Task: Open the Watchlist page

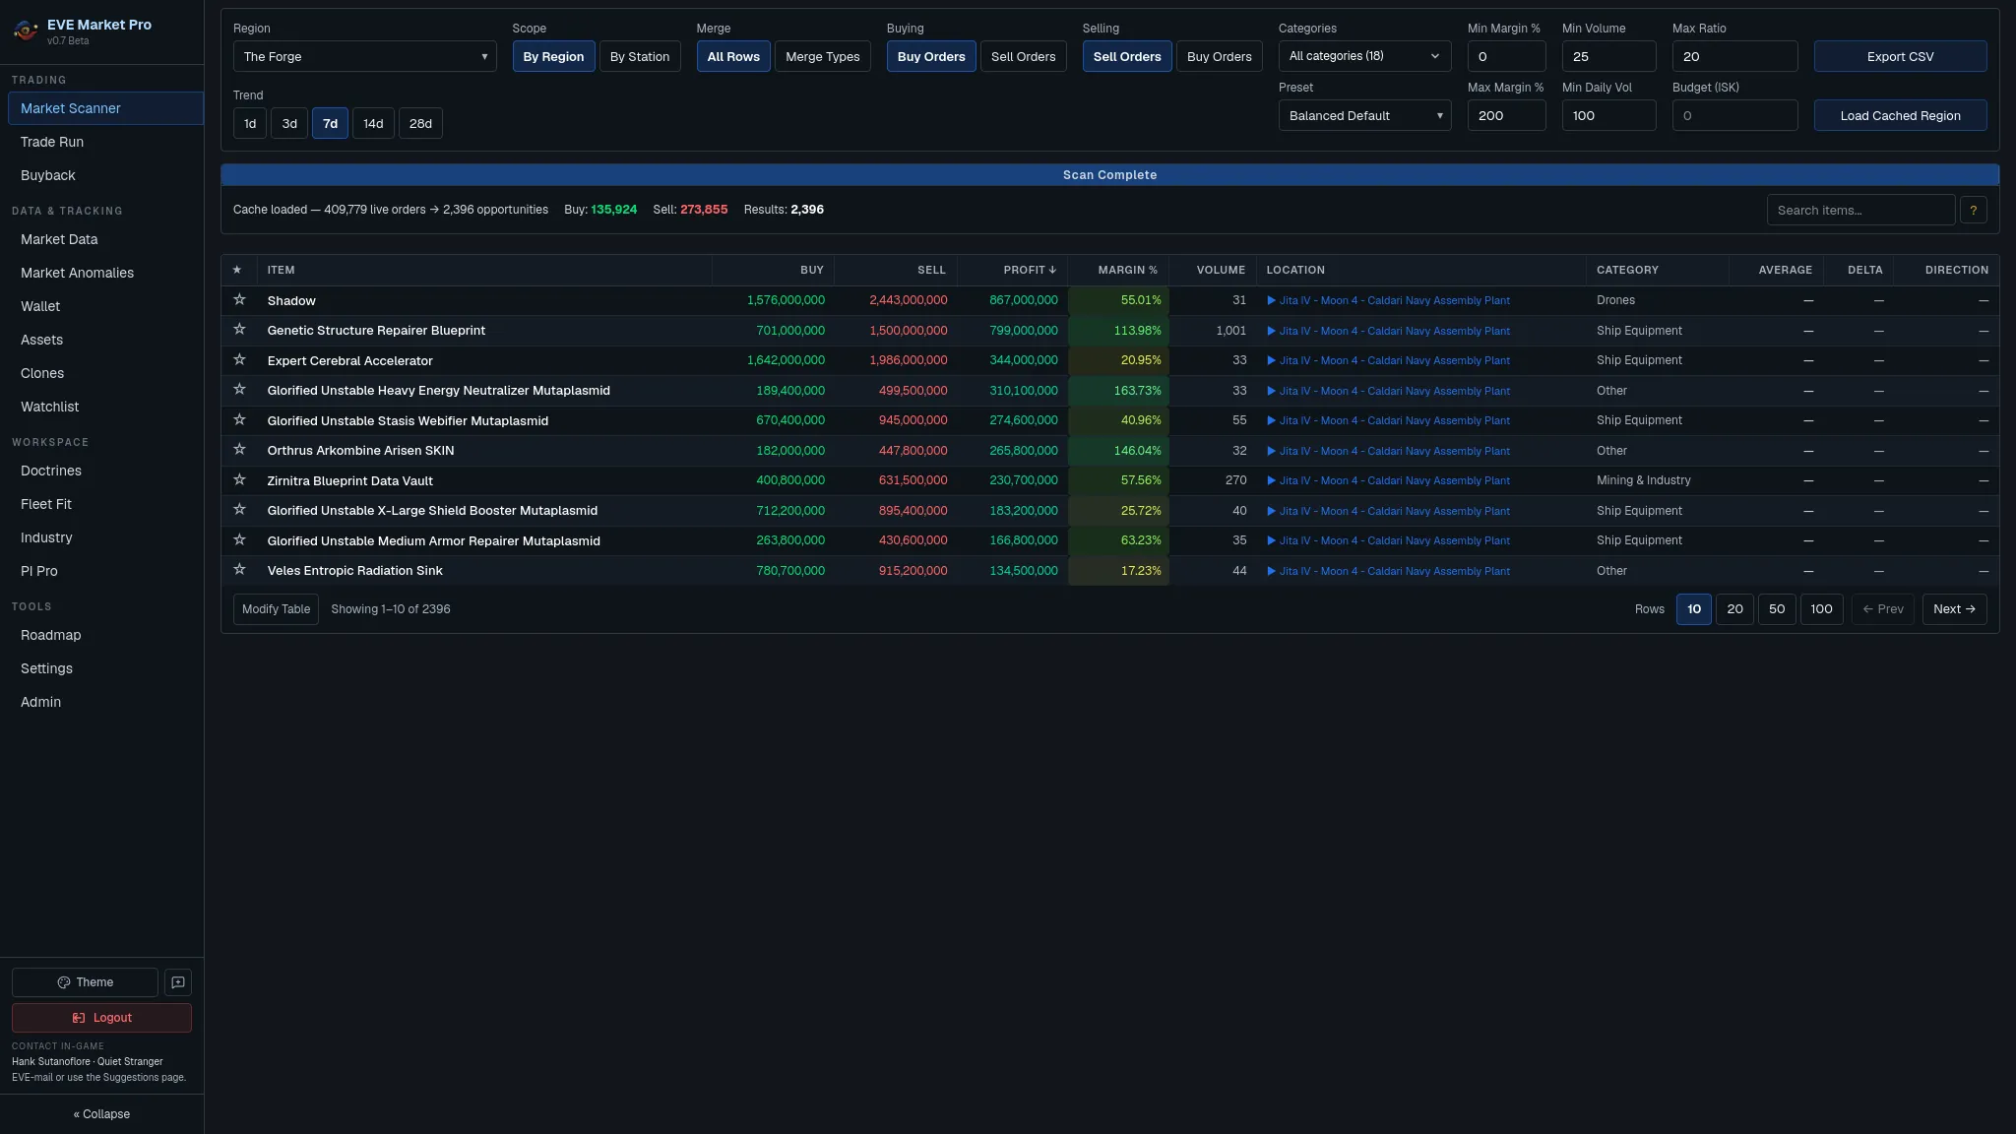Action: coord(105,407)
